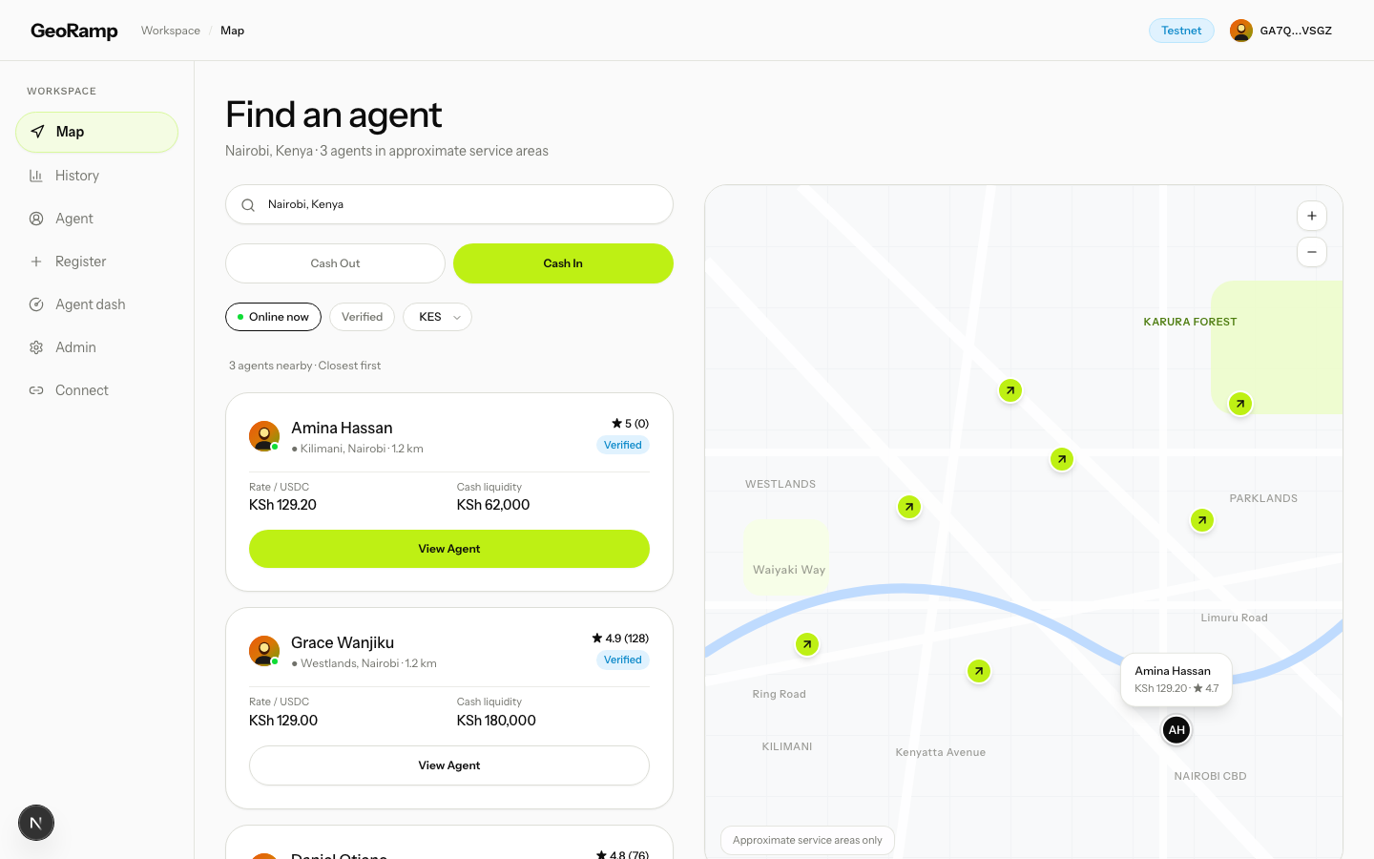This screenshot has width=1374, height=859.
Task: Open the GA7Q...VSGZ wallet account
Action: pos(1281,31)
